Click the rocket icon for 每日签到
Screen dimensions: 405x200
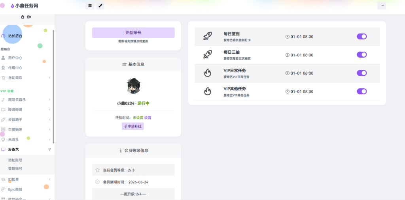[x=207, y=36]
